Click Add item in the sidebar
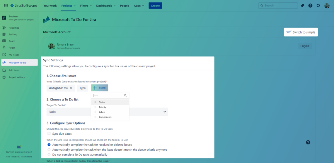 point(14,70)
